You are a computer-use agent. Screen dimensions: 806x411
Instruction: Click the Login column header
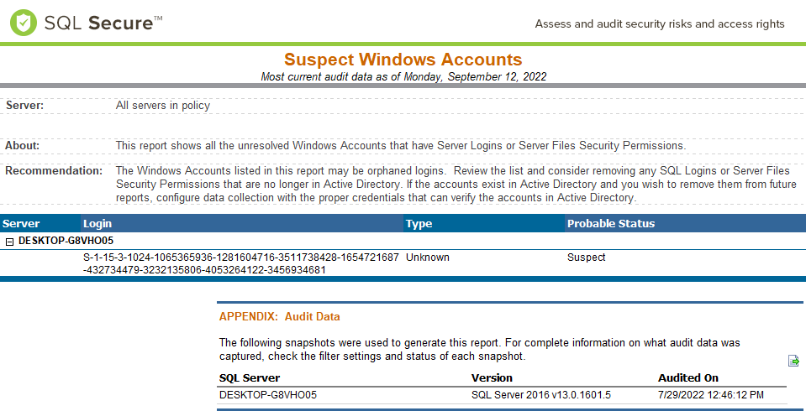(x=97, y=224)
